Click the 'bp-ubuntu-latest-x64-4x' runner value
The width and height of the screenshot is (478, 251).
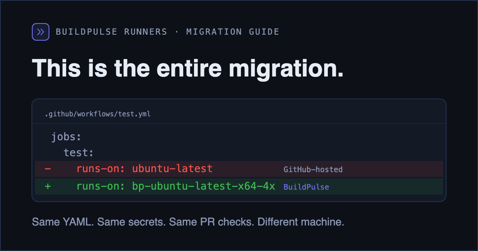coord(204,186)
